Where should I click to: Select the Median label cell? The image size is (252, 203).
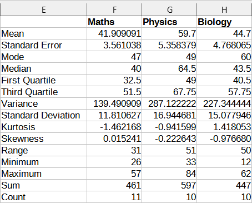43,68
